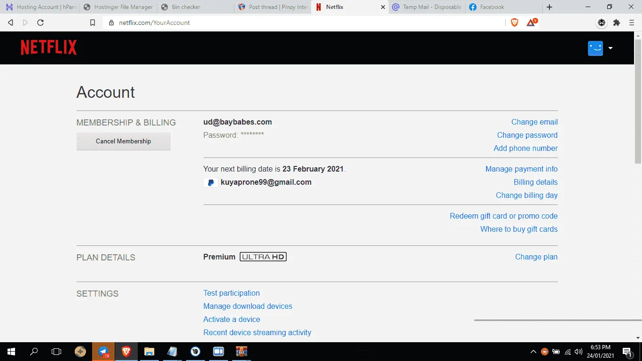Switch to Post thread Pinoy tab

(273, 7)
